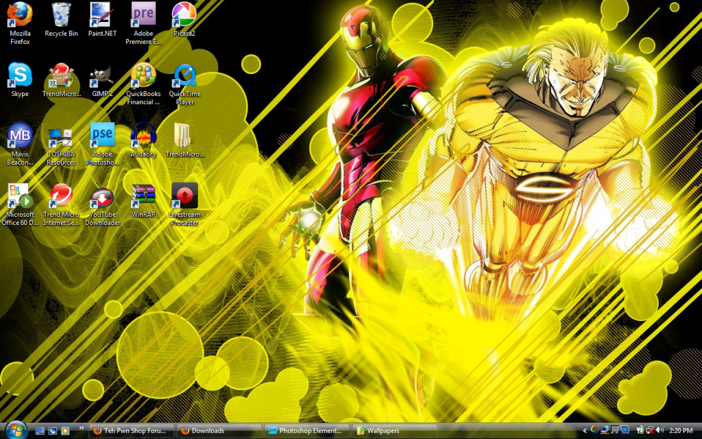Screen dimensions: 702x439
Task: Switch to Teh Pwn Shop Forum taskbar window
Action: point(131,431)
